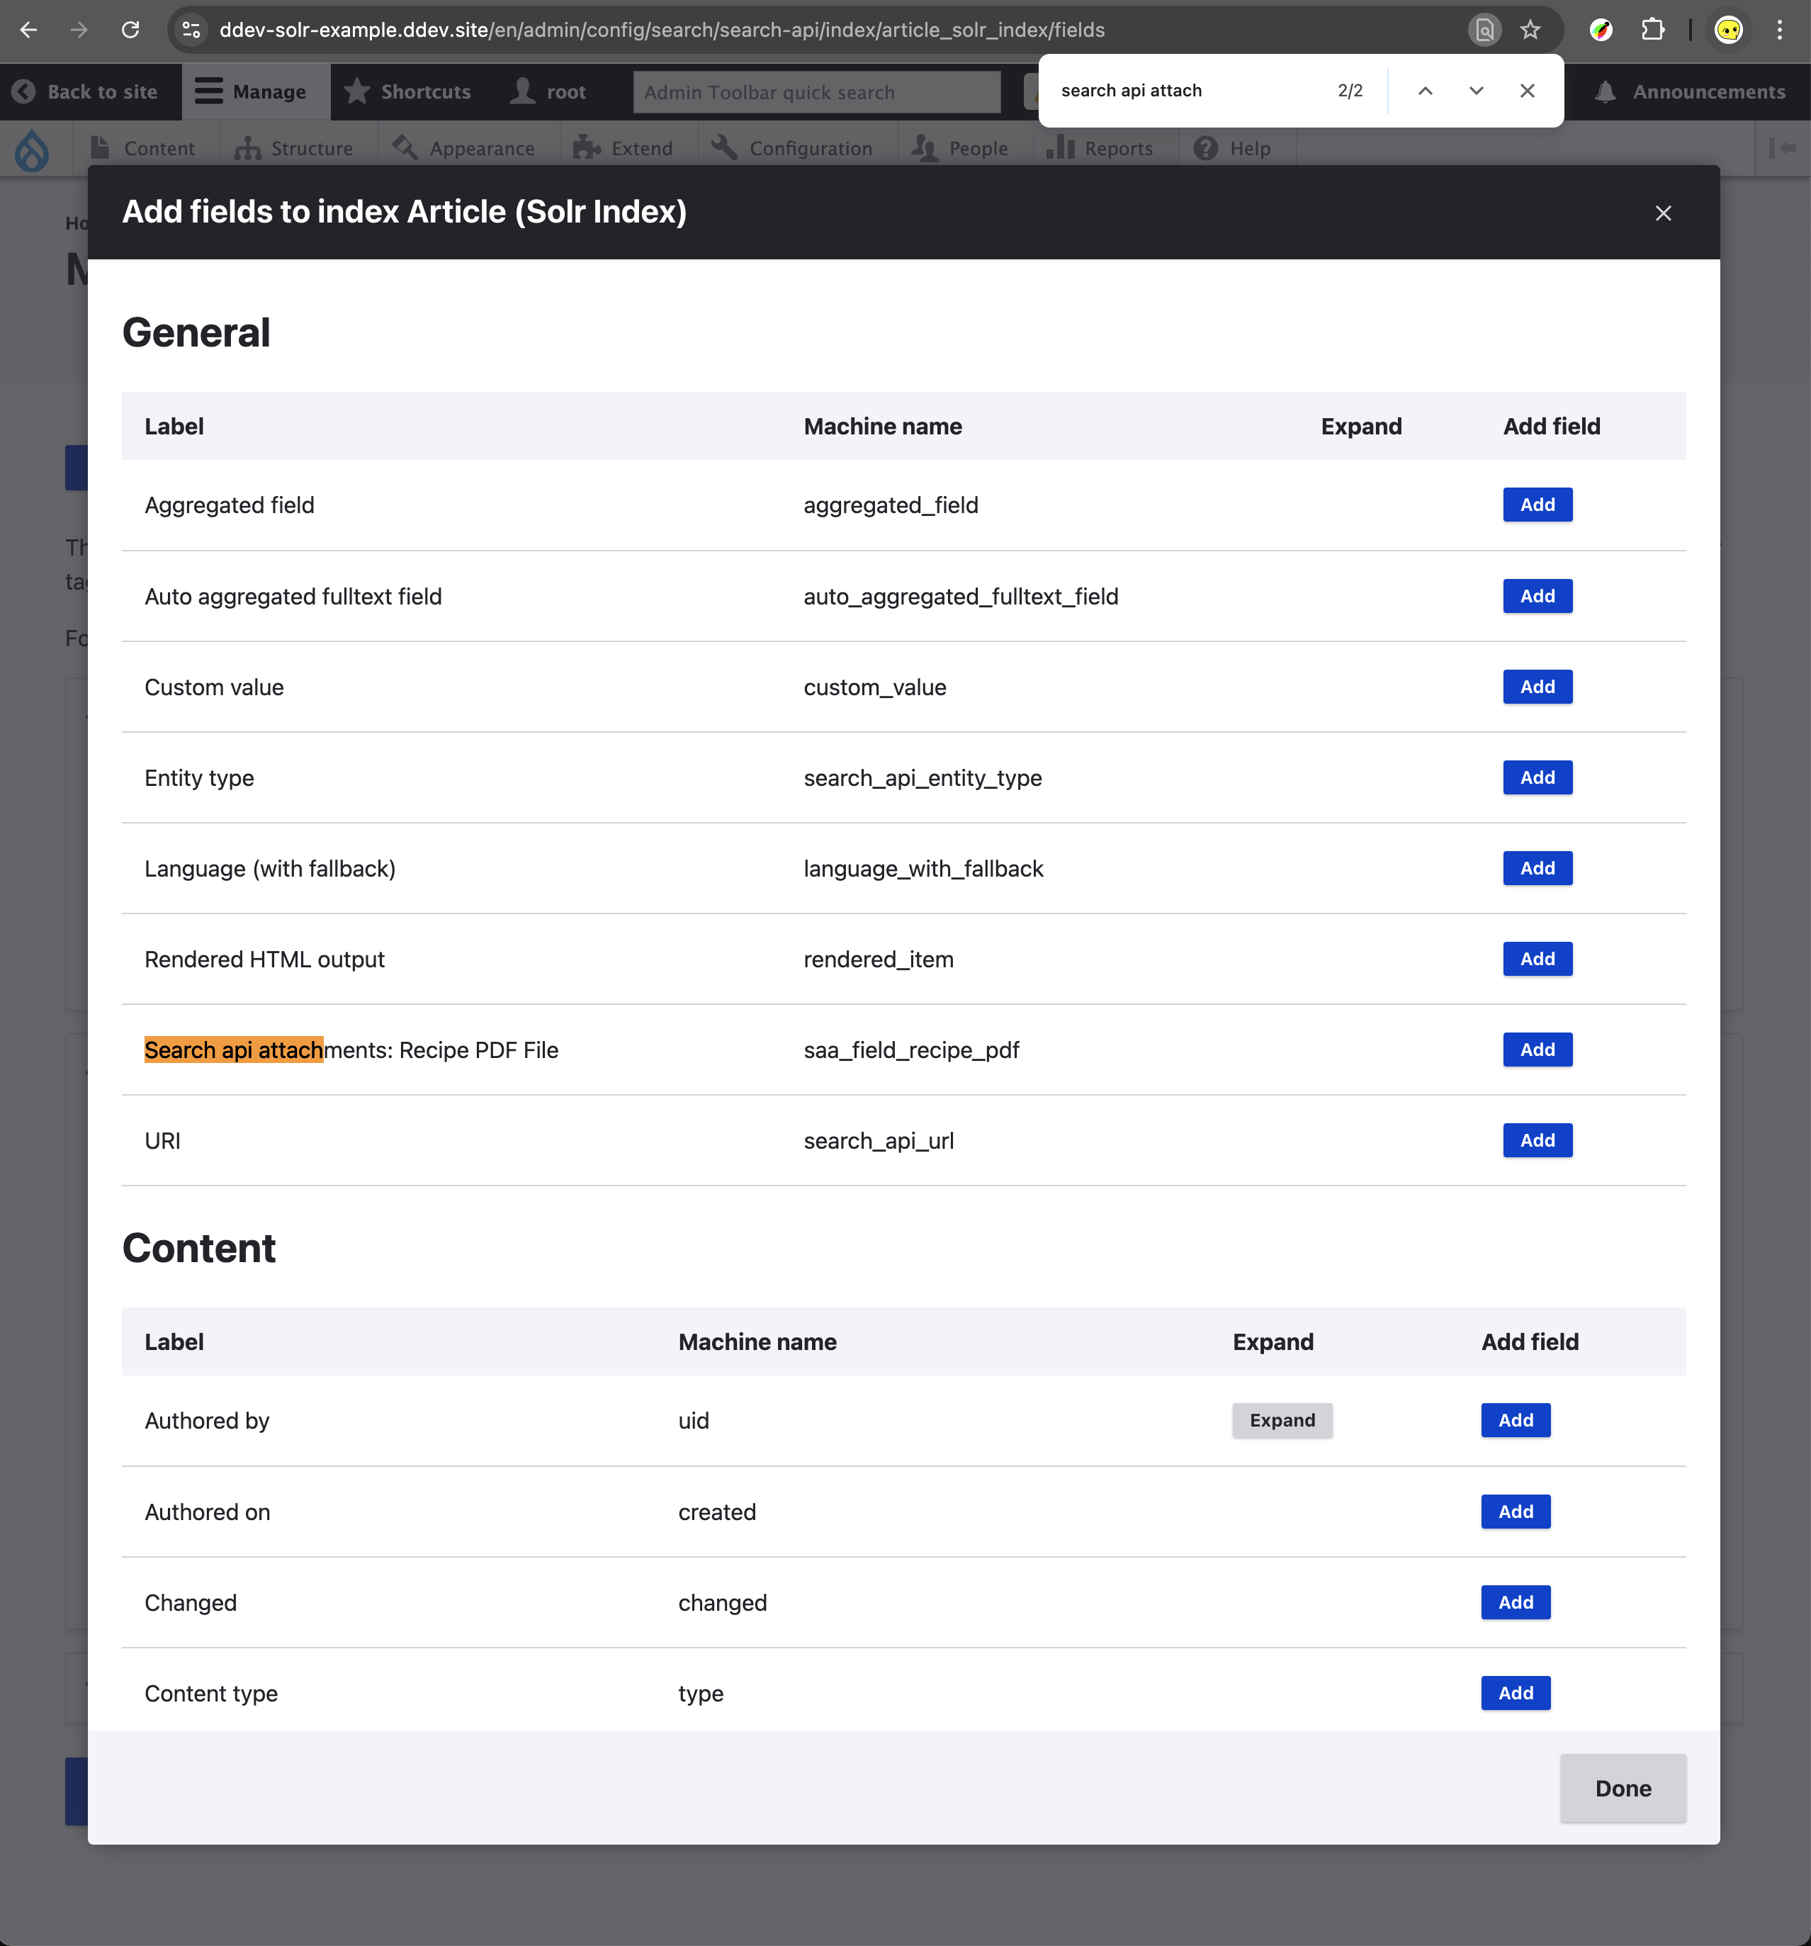1811x1946 pixels.
Task: Open the browser extensions puzzle icon
Action: click(1652, 29)
